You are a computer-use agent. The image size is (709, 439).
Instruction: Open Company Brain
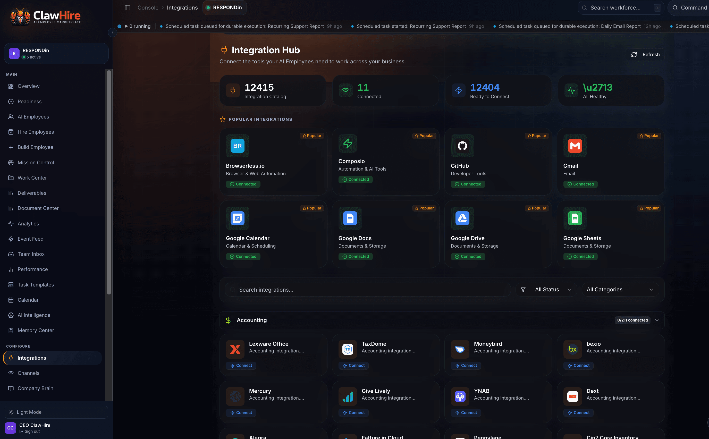(52, 388)
